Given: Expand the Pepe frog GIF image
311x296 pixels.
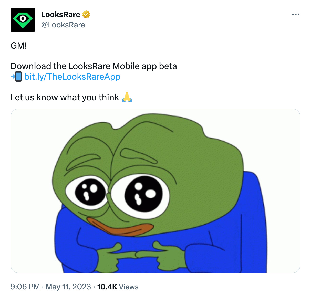Looking at the screenshot, I should point(155,191).
